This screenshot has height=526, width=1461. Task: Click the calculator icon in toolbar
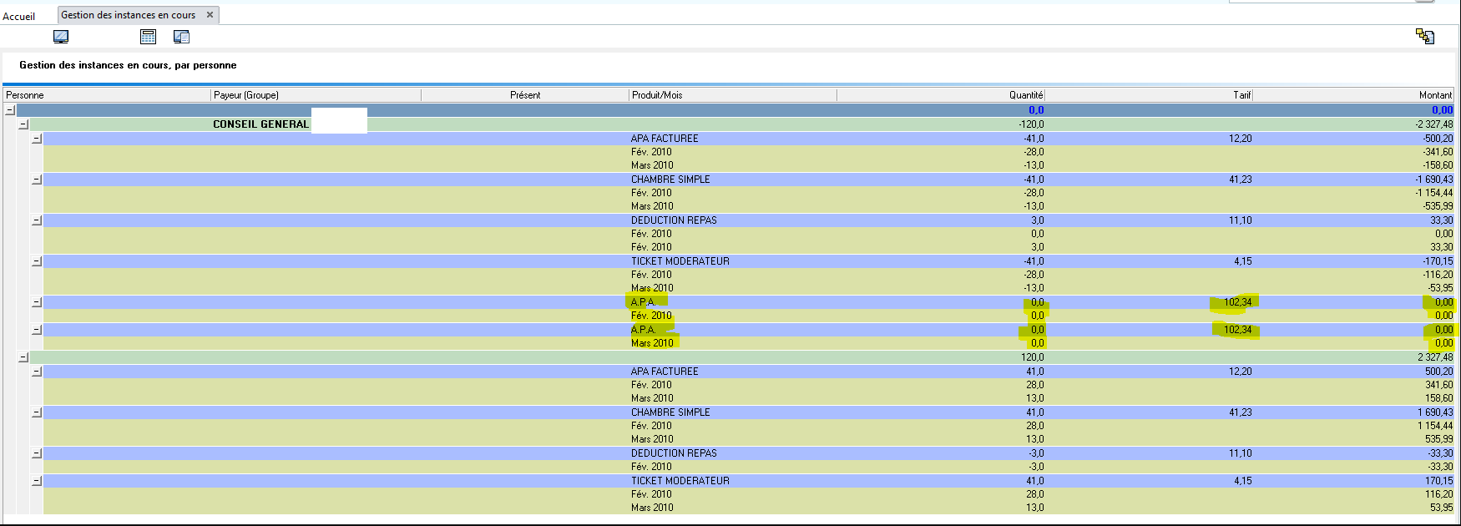pyautogui.click(x=148, y=37)
